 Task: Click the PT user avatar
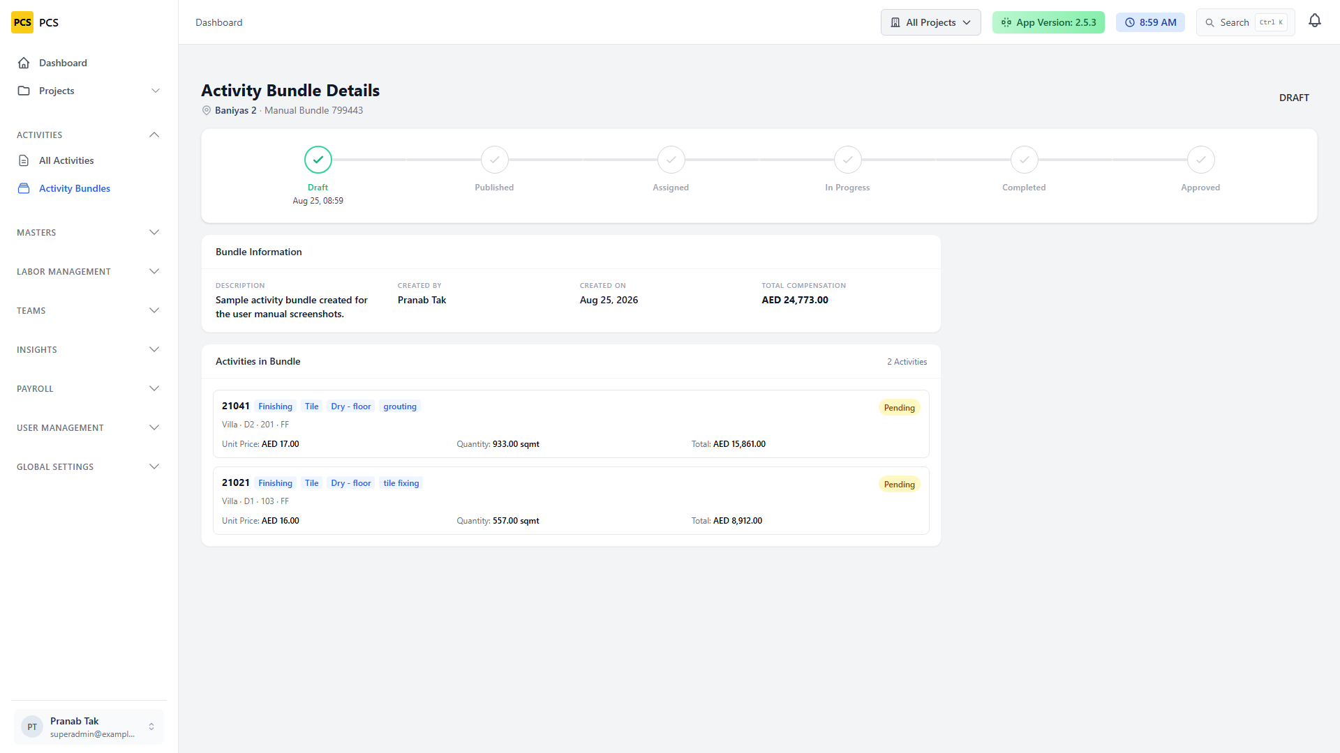click(x=32, y=727)
